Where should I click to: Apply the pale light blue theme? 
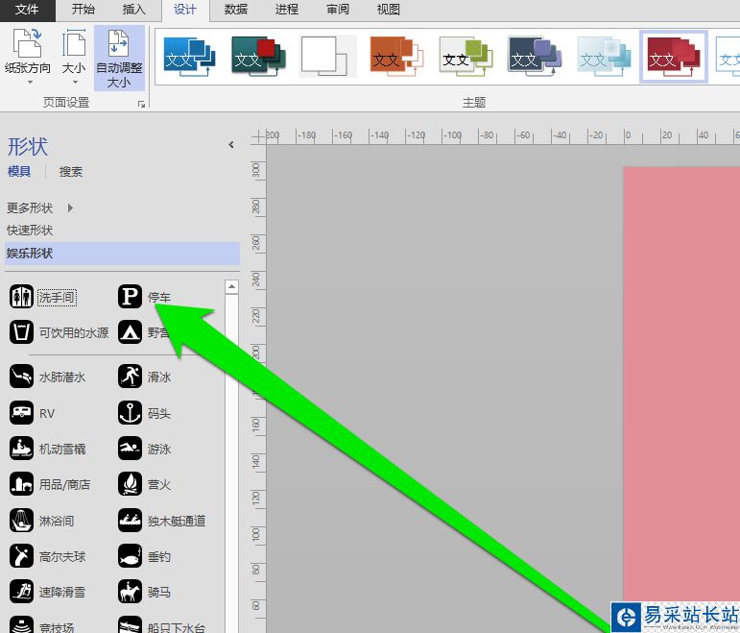pyautogui.click(x=604, y=57)
